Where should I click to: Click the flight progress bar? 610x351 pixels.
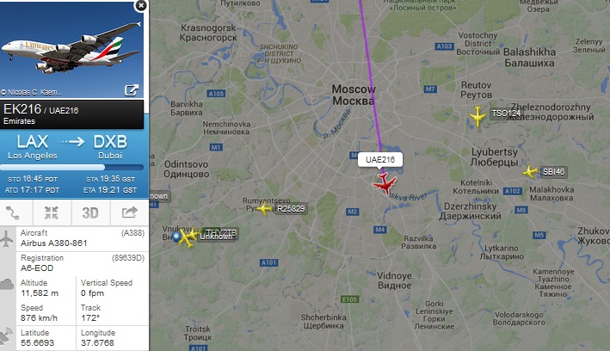click(72, 168)
